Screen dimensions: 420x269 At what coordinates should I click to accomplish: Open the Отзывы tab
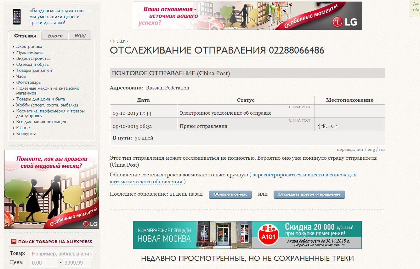[25, 36]
